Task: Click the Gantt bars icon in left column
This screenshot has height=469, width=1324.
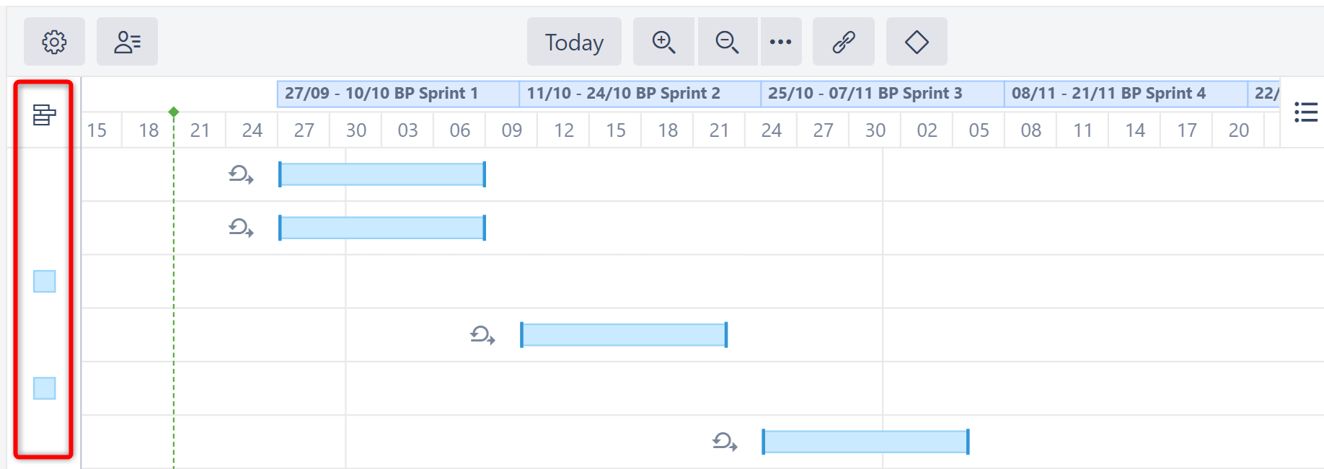Action: pyautogui.click(x=44, y=115)
